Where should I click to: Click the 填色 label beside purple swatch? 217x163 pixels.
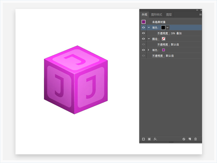coord(156,50)
